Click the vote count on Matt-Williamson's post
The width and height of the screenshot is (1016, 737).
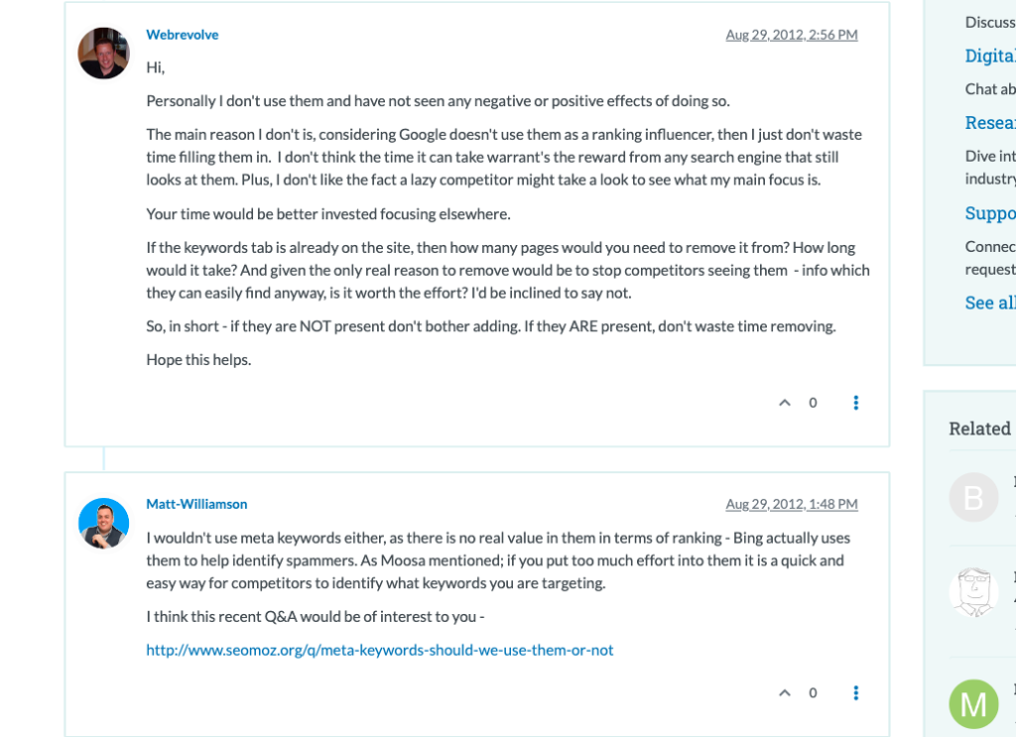tap(813, 693)
